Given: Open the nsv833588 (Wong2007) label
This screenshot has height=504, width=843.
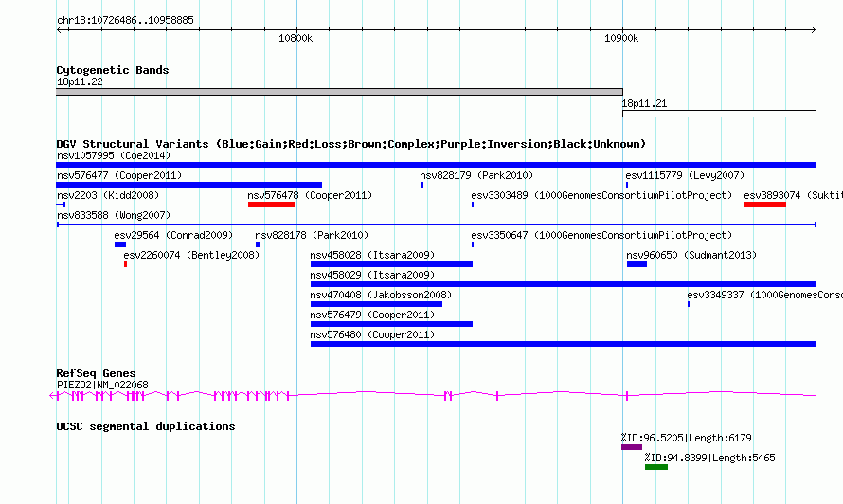Looking at the screenshot, I should pyautogui.click(x=114, y=215).
